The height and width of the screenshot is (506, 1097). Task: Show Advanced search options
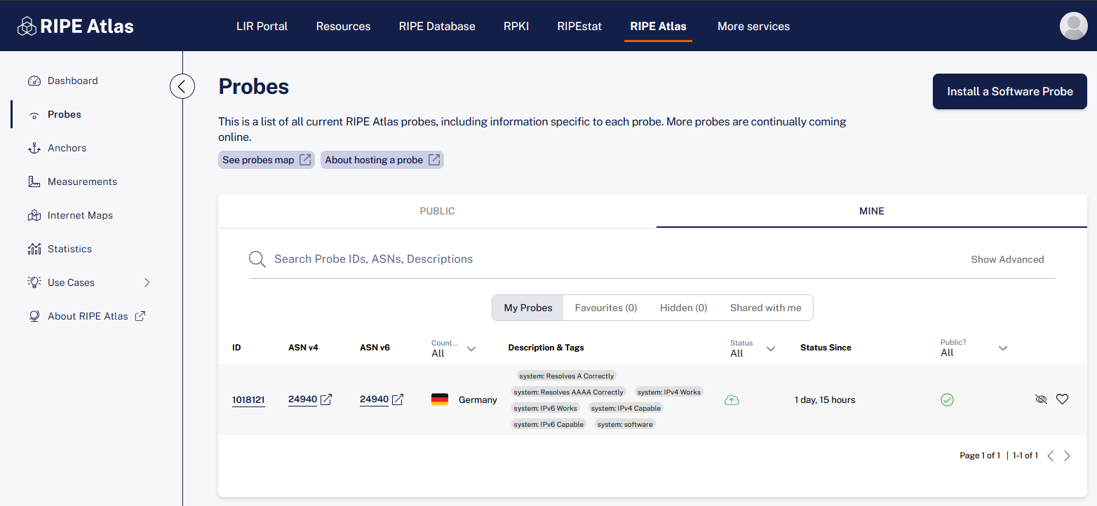pyautogui.click(x=1007, y=259)
